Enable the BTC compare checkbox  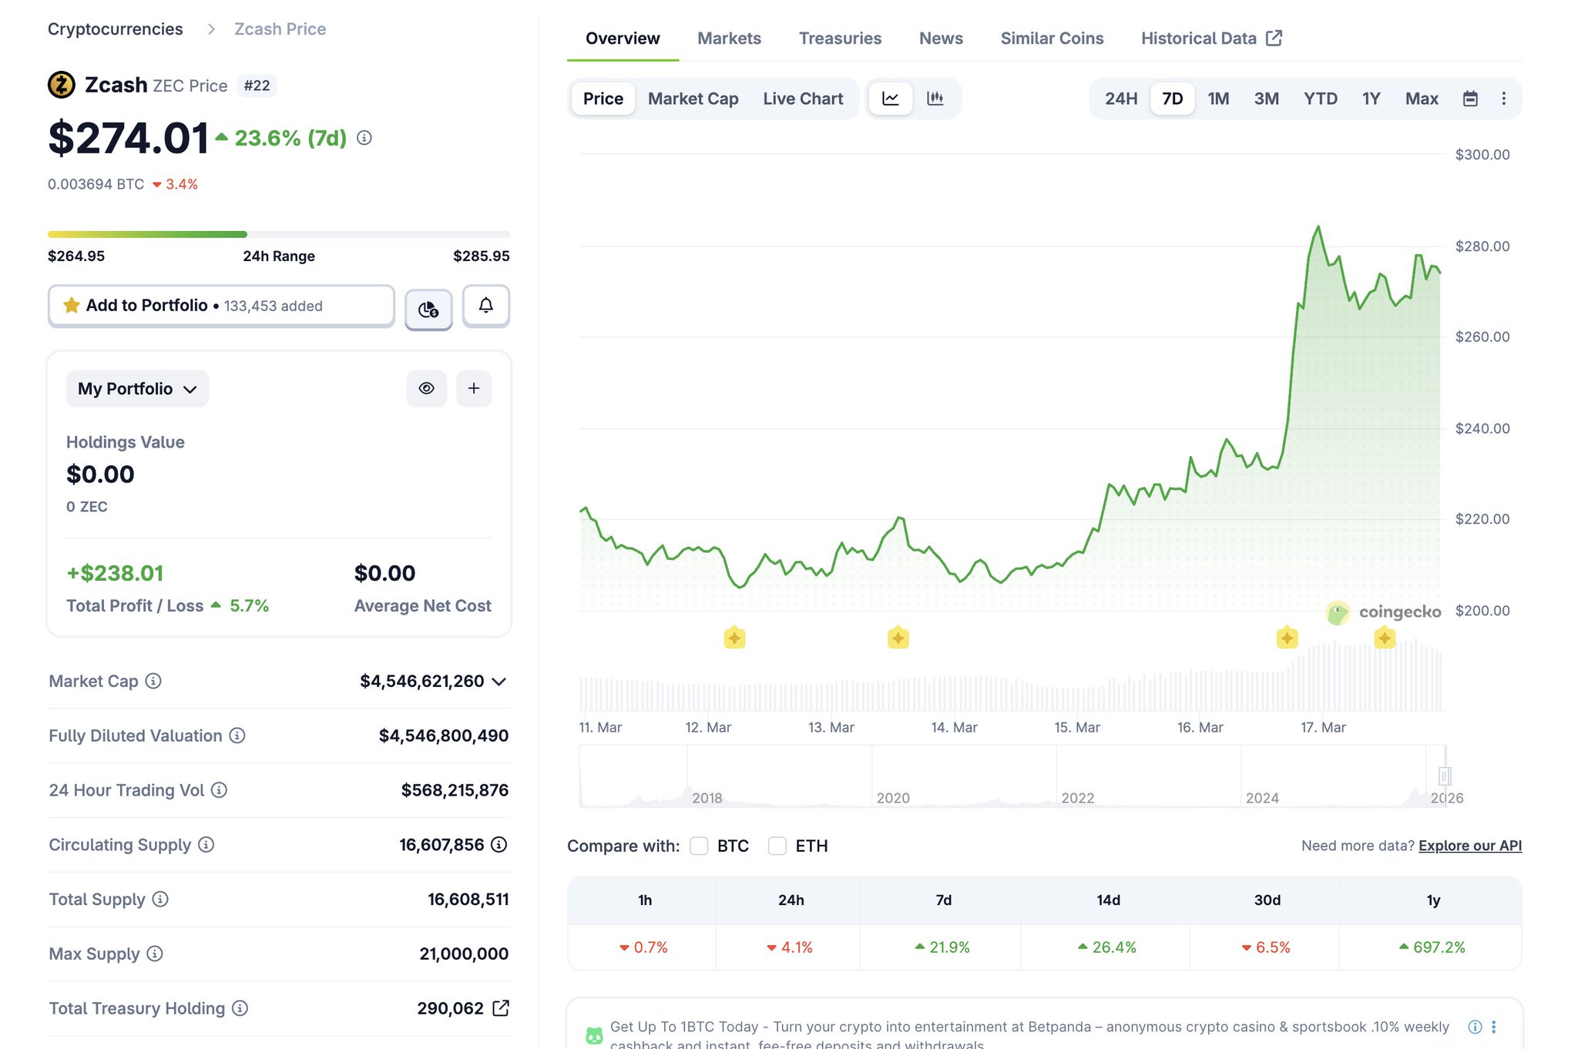pyautogui.click(x=699, y=846)
